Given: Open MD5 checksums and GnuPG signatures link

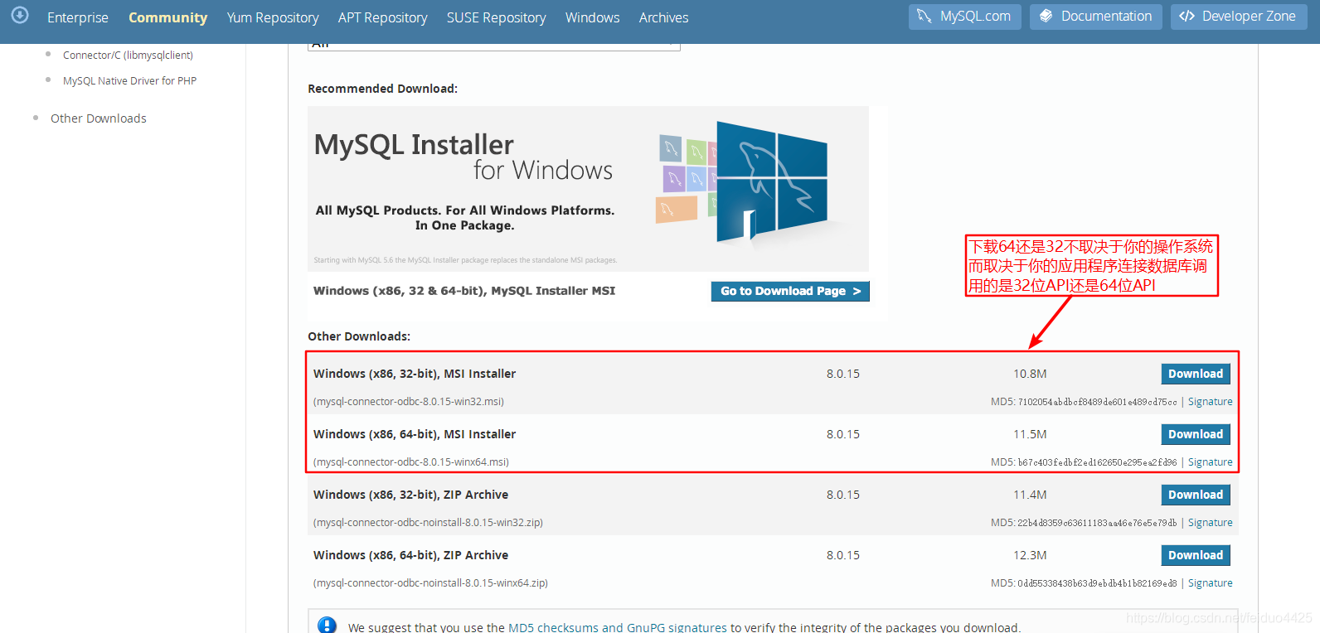Looking at the screenshot, I should (618, 627).
